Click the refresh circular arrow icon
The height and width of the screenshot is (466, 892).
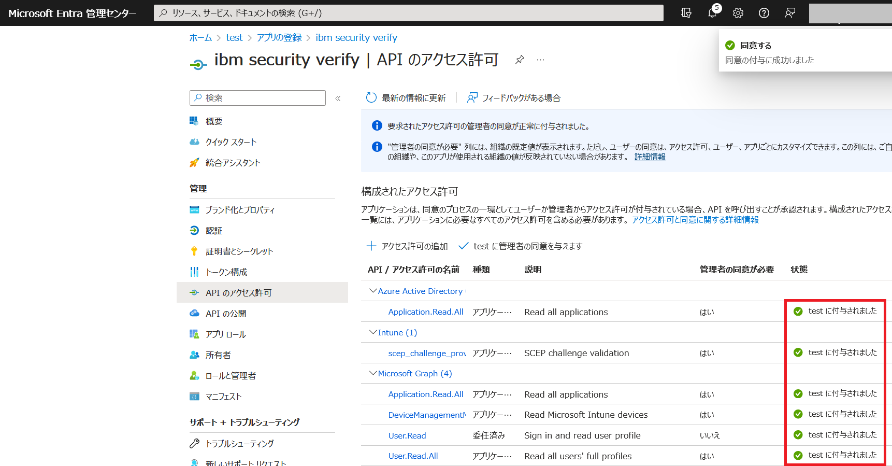click(371, 97)
